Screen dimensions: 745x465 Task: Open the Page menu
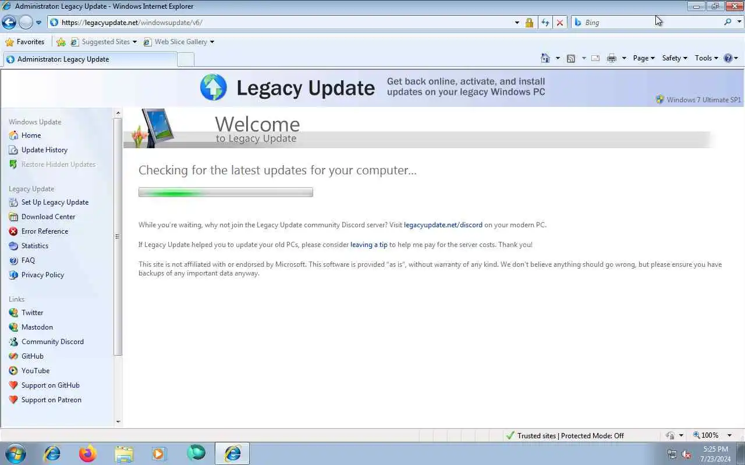pyautogui.click(x=644, y=58)
